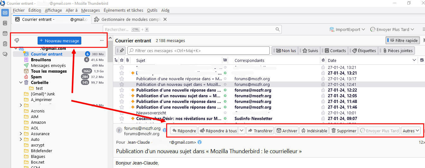Open the Affichage menu

(53, 10)
